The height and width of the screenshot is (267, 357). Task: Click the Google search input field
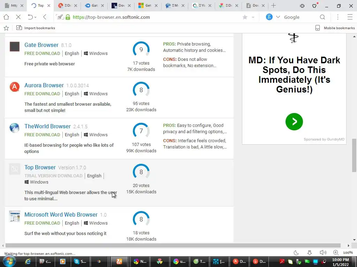(x=301, y=17)
